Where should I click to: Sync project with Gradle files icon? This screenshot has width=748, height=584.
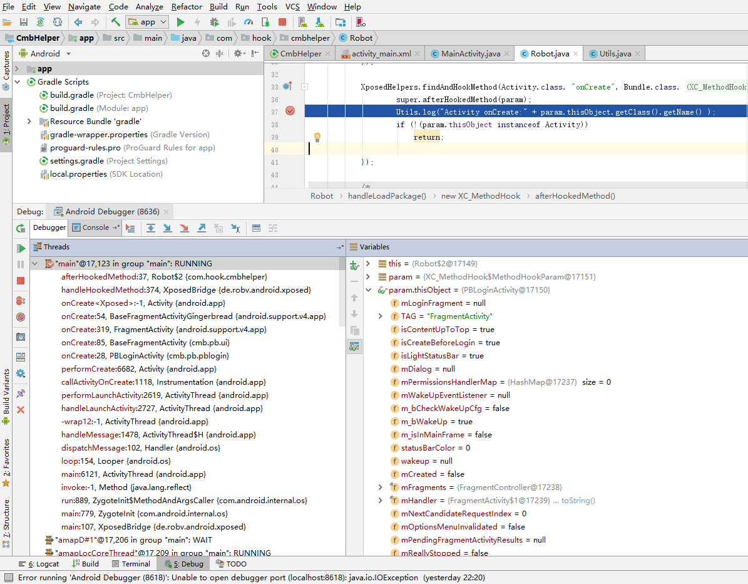click(x=41, y=23)
